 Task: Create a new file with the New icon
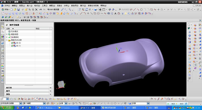12,10
